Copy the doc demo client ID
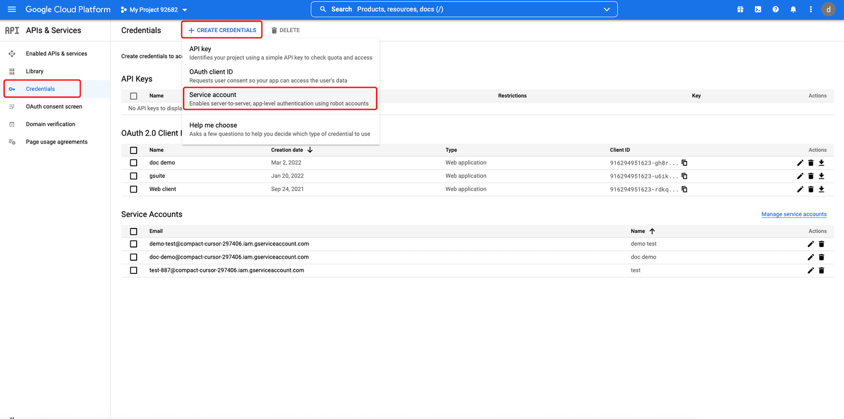This screenshot has height=419, width=844. pyautogui.click(x=684, y=163)
